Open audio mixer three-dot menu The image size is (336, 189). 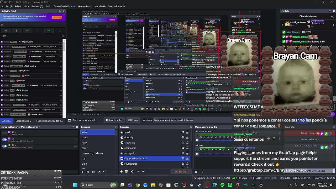(x=202, y=172)
